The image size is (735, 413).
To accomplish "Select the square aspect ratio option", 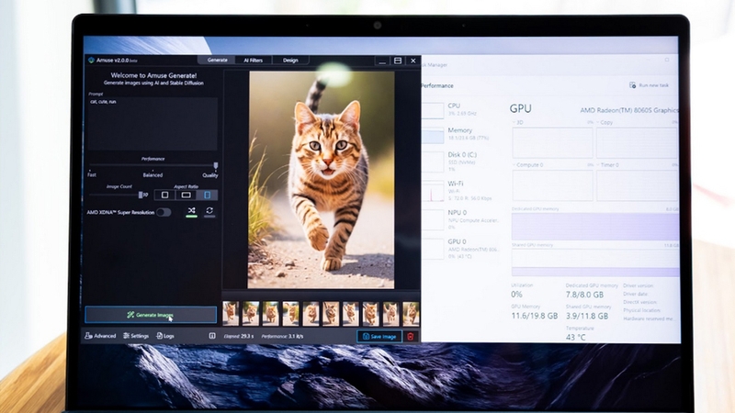I will click(165, 195).
